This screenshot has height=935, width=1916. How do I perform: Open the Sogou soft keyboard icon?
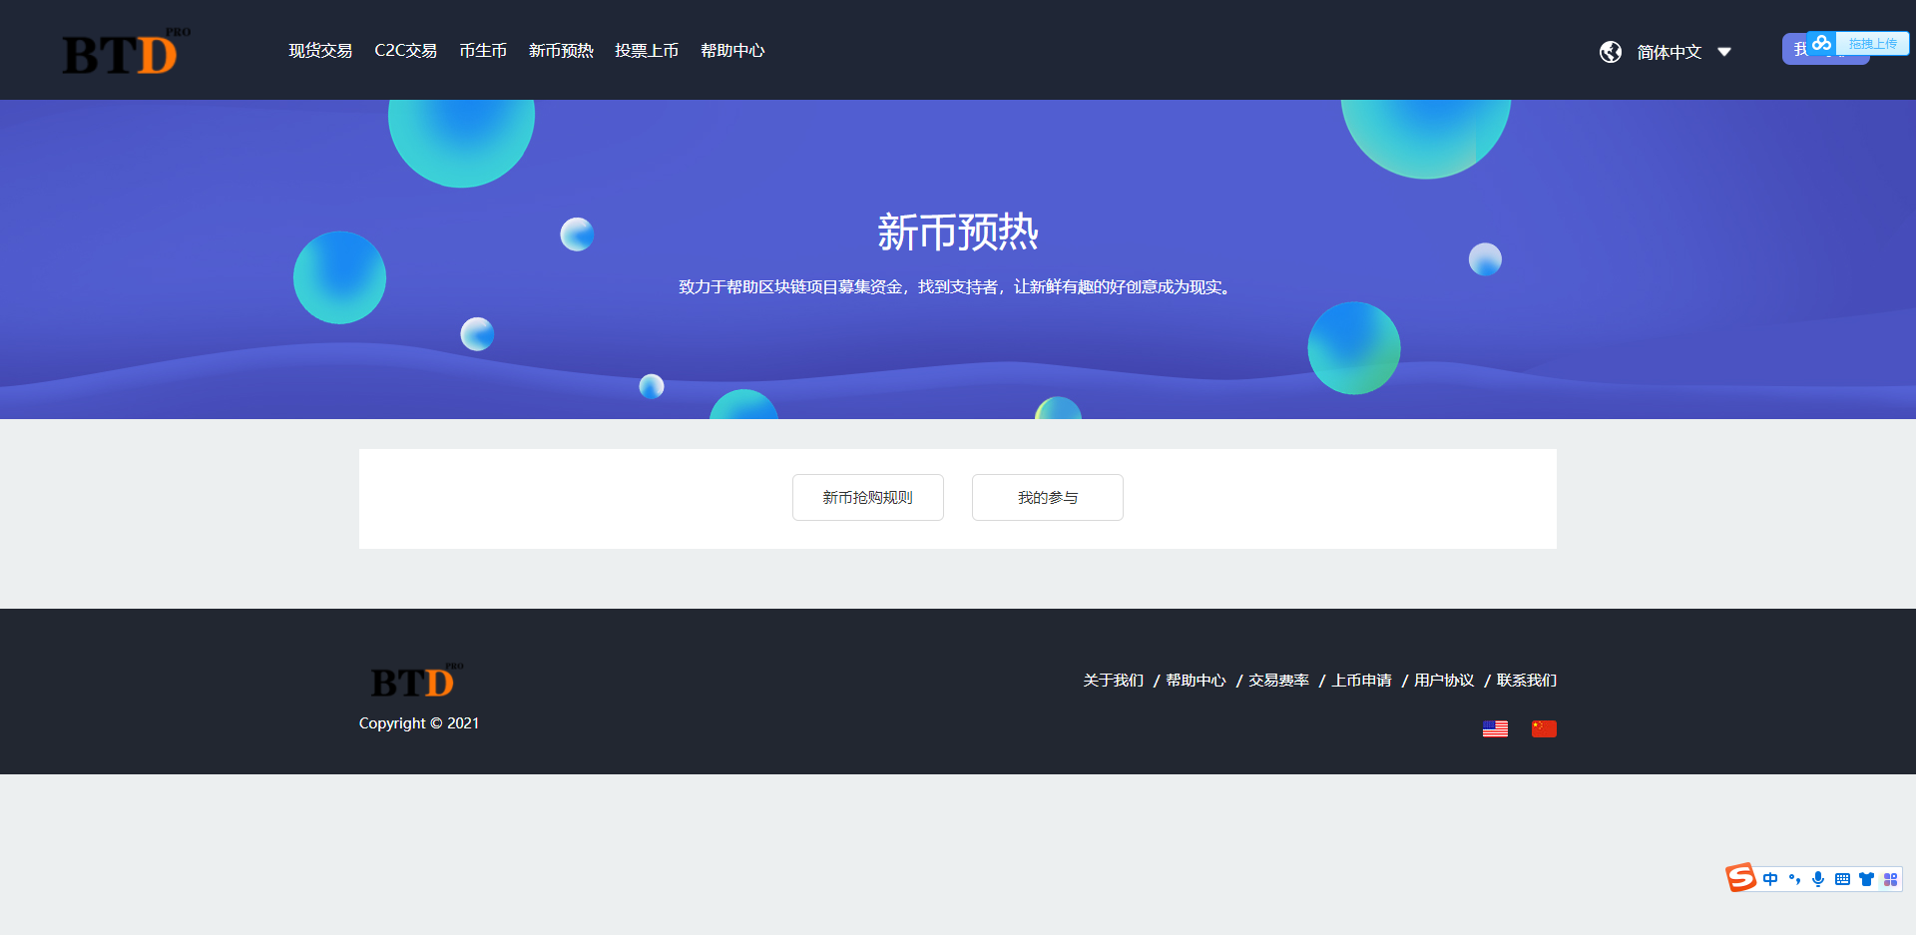tap(1842, 879)
